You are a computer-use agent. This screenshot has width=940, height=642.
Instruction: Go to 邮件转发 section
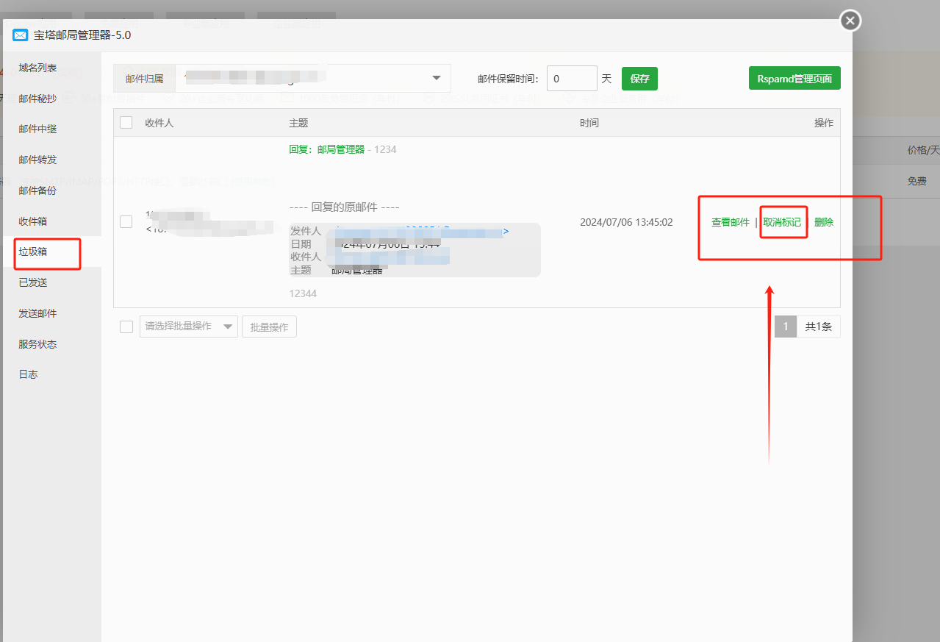(x=37, y=160)
